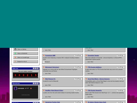Screen dimensions: 137x103
Task: Click CurseForge badge on Mob Plaques Fix card
Action: pos(78,79)
